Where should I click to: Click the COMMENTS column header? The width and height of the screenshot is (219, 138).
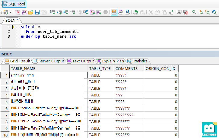(129, 68)
